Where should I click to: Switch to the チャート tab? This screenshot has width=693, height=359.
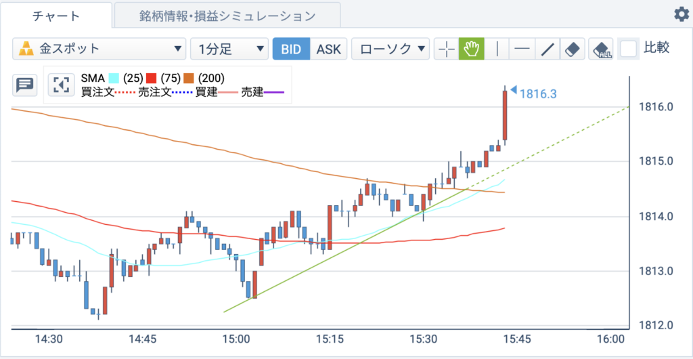[56, 16]
